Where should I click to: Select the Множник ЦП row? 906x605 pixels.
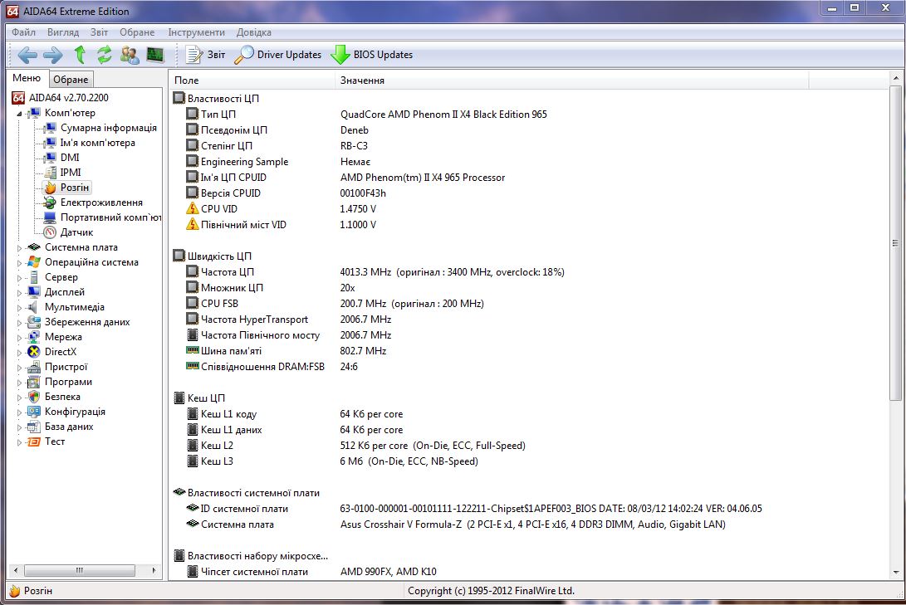tap(529, 287)
